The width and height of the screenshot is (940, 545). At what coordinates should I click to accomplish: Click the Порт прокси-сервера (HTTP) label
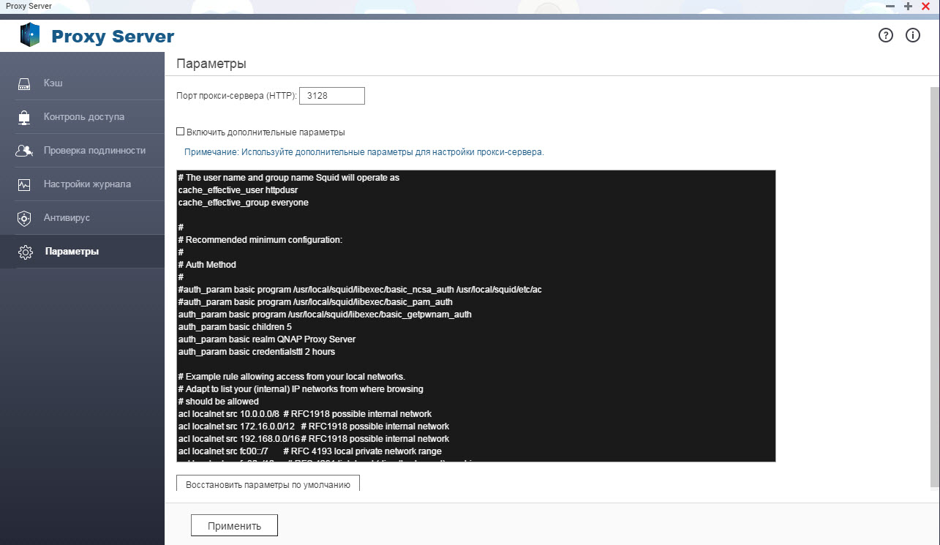click(236, 96)
